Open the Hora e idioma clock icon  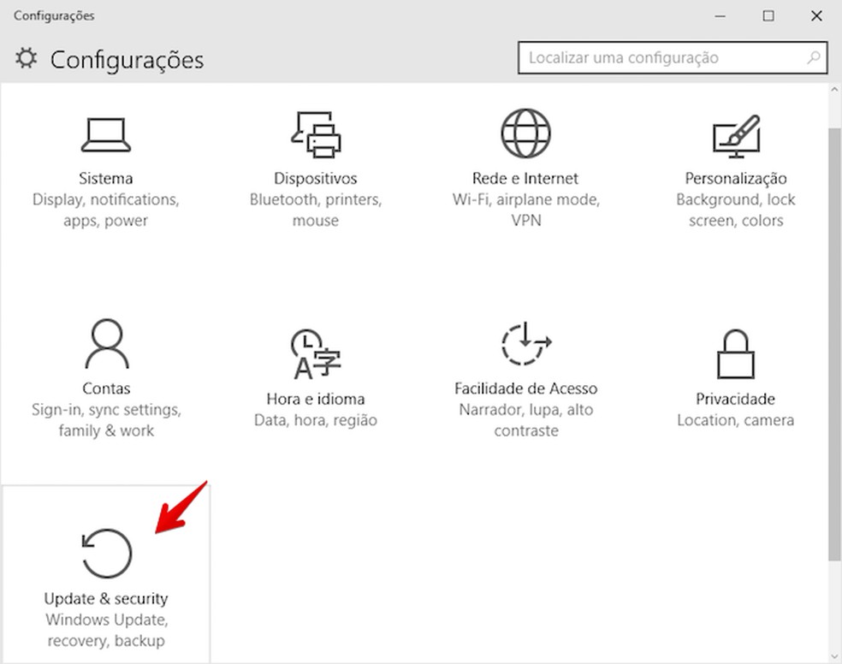click(x=316, y=354)
